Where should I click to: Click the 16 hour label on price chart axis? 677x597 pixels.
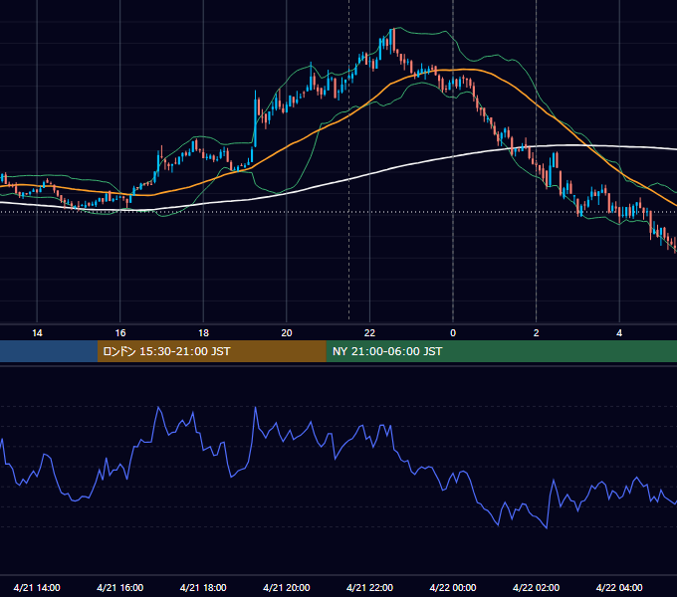tap(120, 333)
